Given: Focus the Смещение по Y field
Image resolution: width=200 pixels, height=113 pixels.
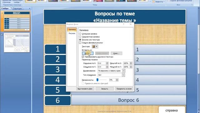Looking at the screenshot, I should point(102,67).
